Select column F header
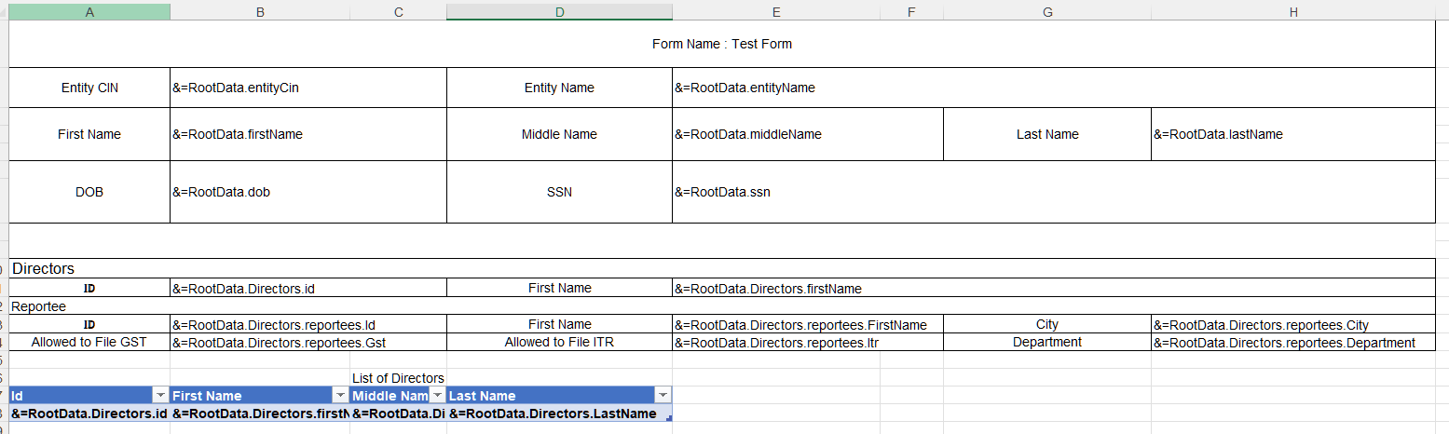This screenshot has height=434, width=1449. [x=911, y=11]
